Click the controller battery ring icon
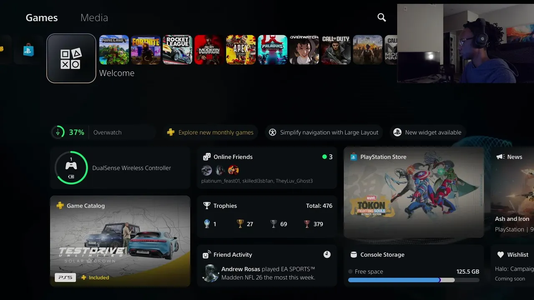Screen dimensions: 534x300 tap(71, 168)
